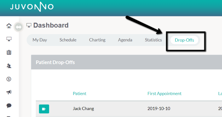Open the chat bubble messages icon
Screen dimensions: 222x117
coord(9,106)
